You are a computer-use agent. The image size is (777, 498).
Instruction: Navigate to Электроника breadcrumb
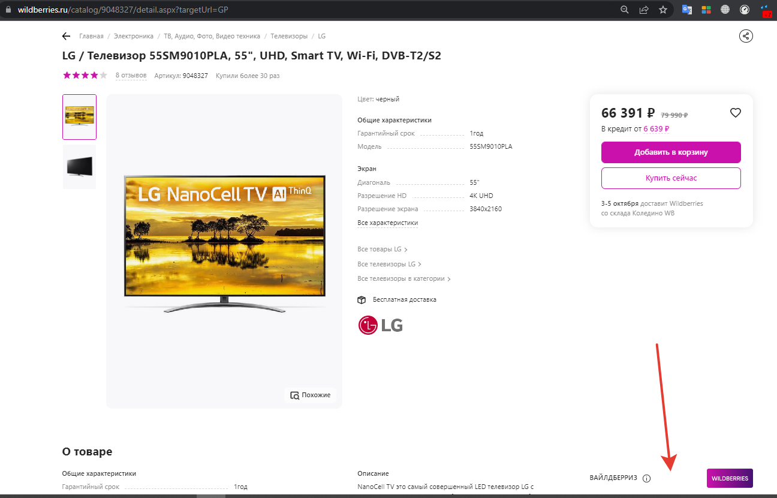[134, 36]
